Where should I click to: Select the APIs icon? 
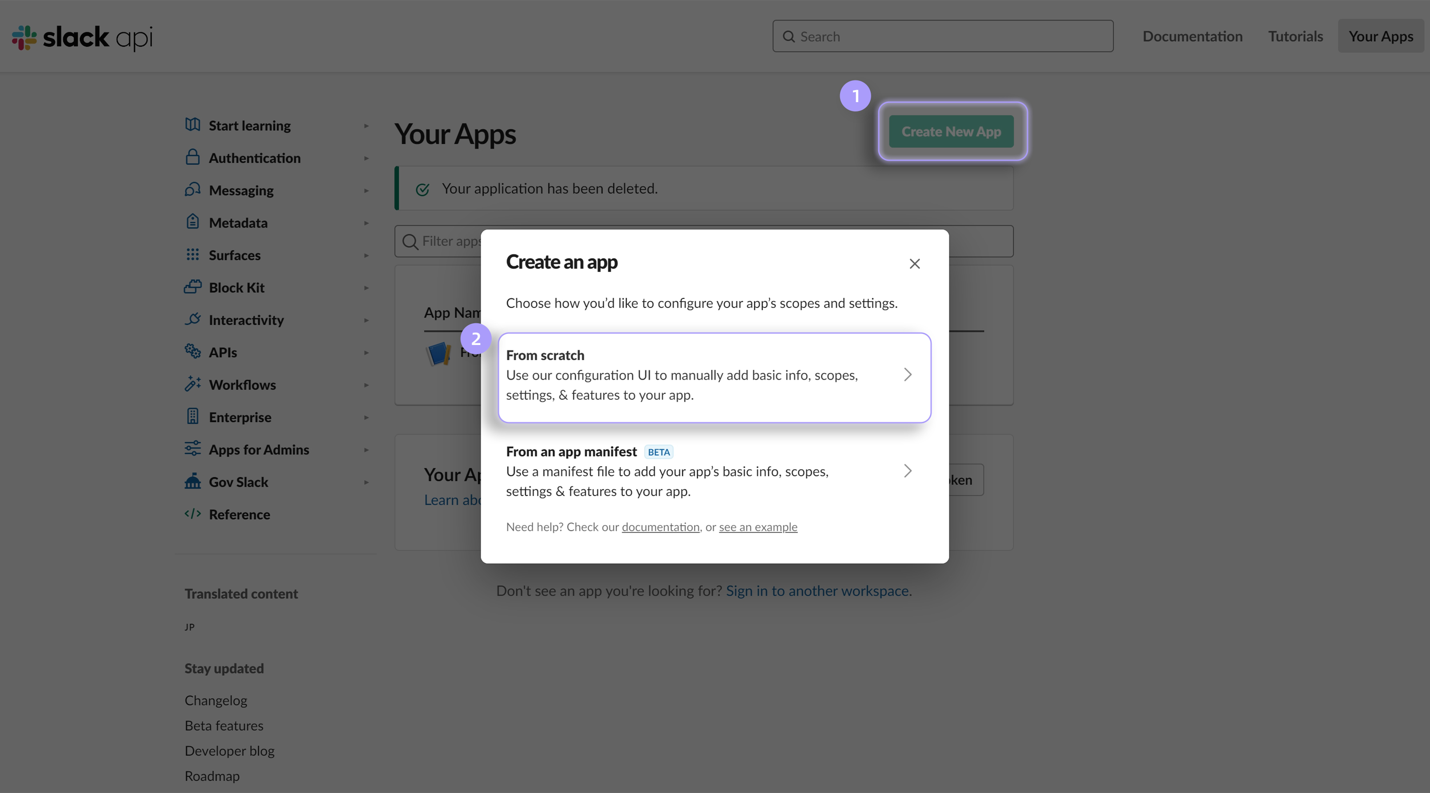(x=193, y=352)
